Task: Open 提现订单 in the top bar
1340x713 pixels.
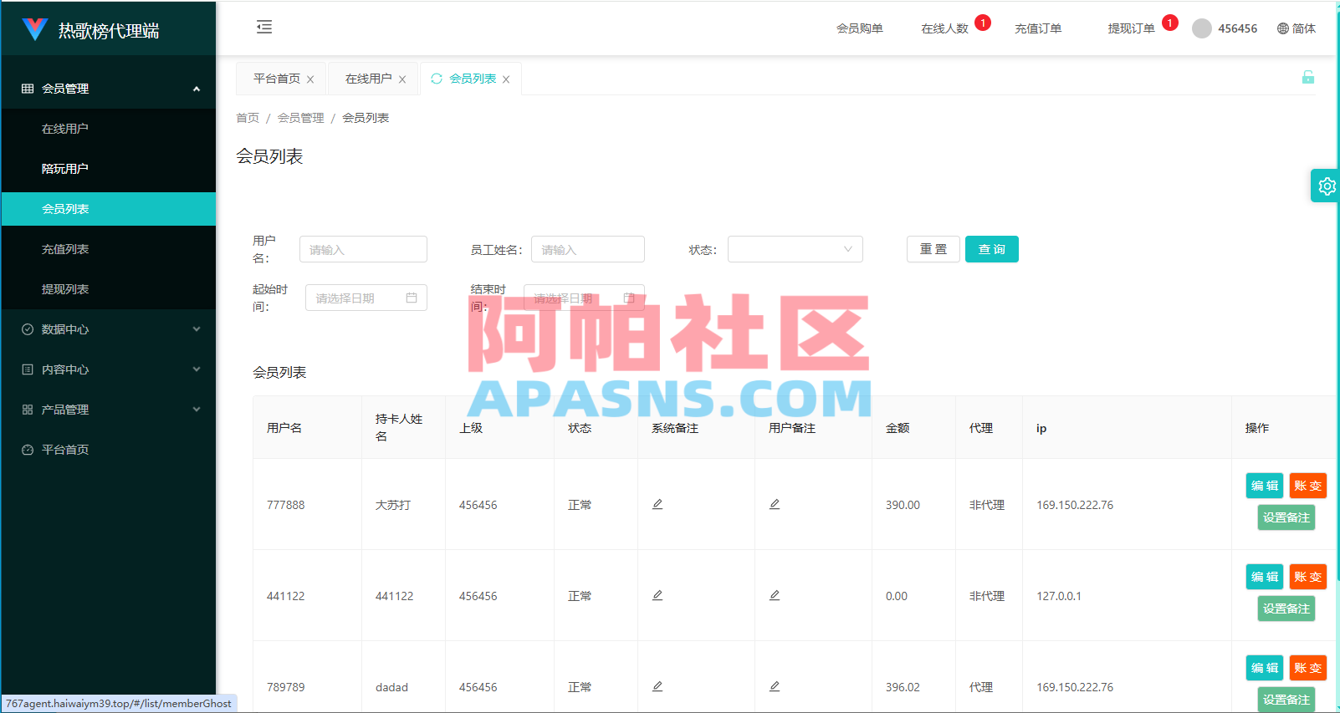Action: coord(1132,28)
